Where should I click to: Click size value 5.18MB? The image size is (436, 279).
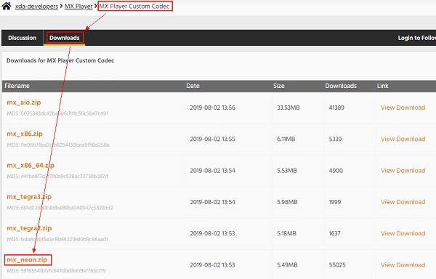[x=287, y=233]
